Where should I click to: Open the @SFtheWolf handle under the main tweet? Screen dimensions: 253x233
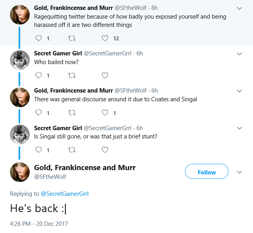click(50, 177)
